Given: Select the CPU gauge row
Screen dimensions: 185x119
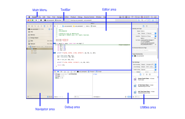Looking at the screenshot, I should (40, 32).
